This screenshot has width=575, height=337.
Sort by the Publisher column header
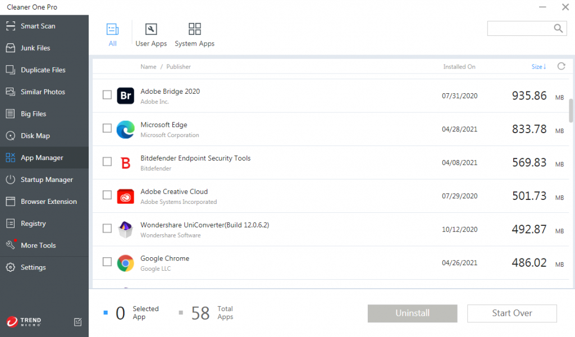pyautogui.click(x=179, y=67)
